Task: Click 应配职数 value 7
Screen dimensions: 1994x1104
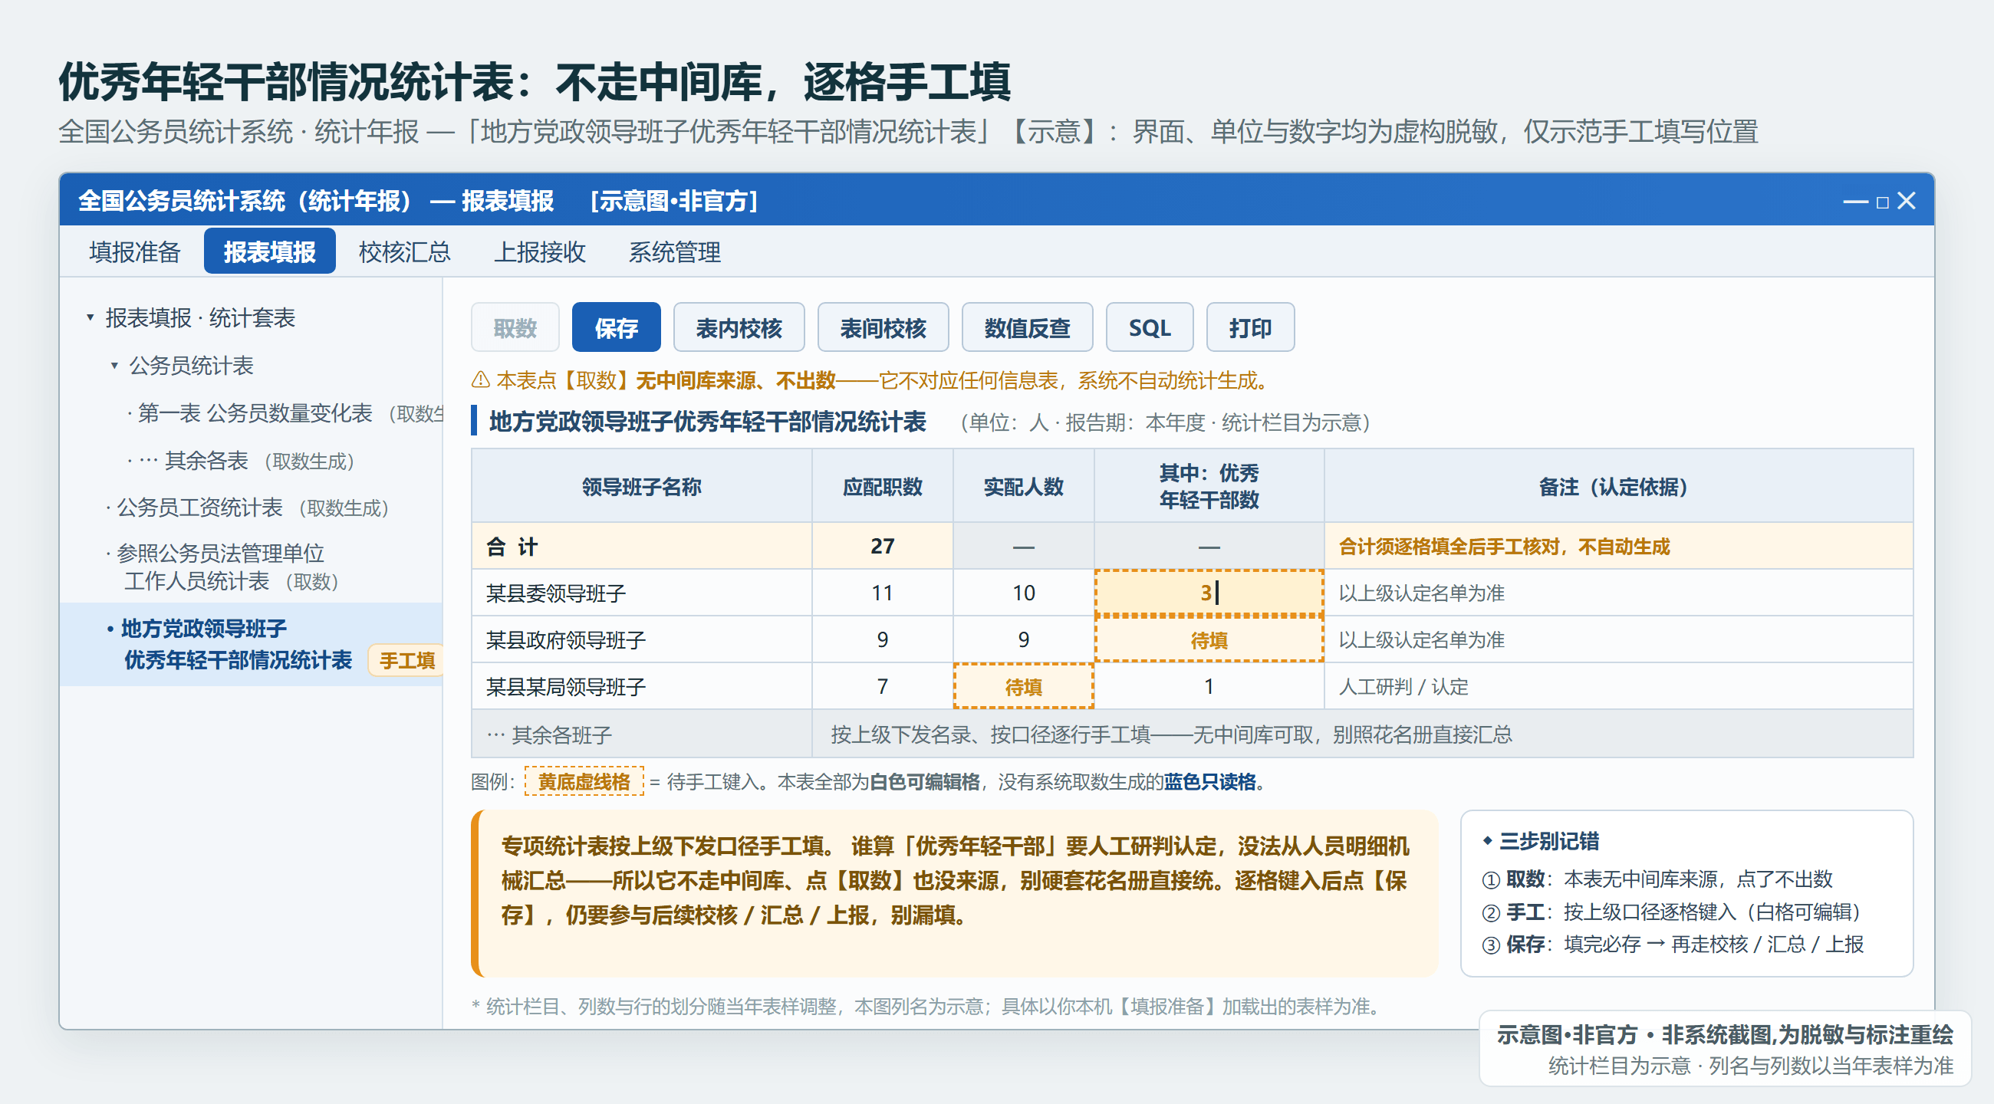Action: click(x=883, y=686)
